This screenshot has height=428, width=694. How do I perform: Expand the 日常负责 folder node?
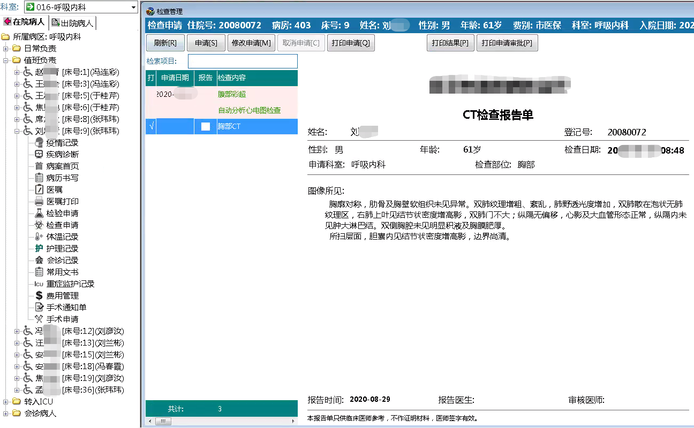(6, 49)
